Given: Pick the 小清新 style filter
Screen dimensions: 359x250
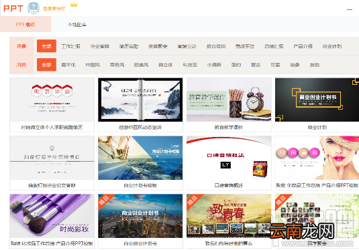Looking at the screenshot, I should 214,65.
